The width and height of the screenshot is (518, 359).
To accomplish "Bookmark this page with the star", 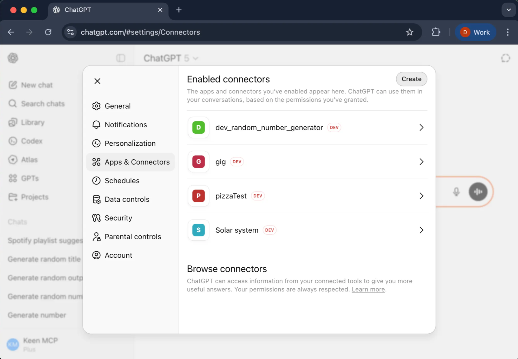I will pos(410,32).
